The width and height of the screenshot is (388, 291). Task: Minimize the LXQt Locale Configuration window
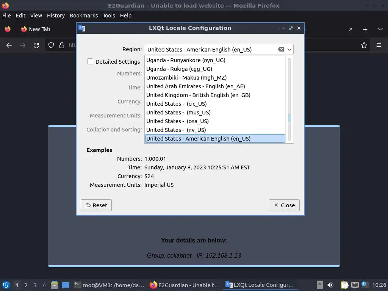click(x=283, y=28)
